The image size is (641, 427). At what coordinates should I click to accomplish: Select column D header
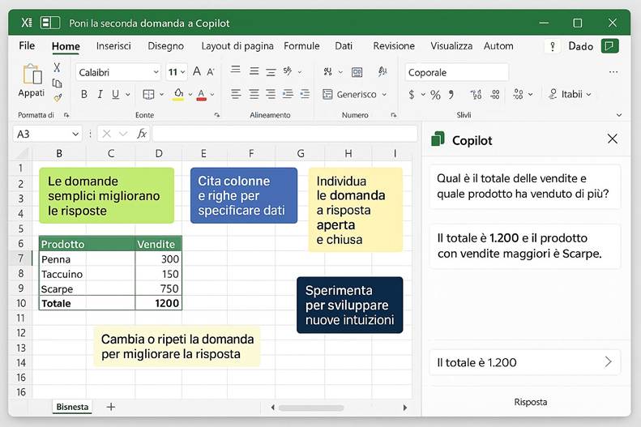(159, 154)
